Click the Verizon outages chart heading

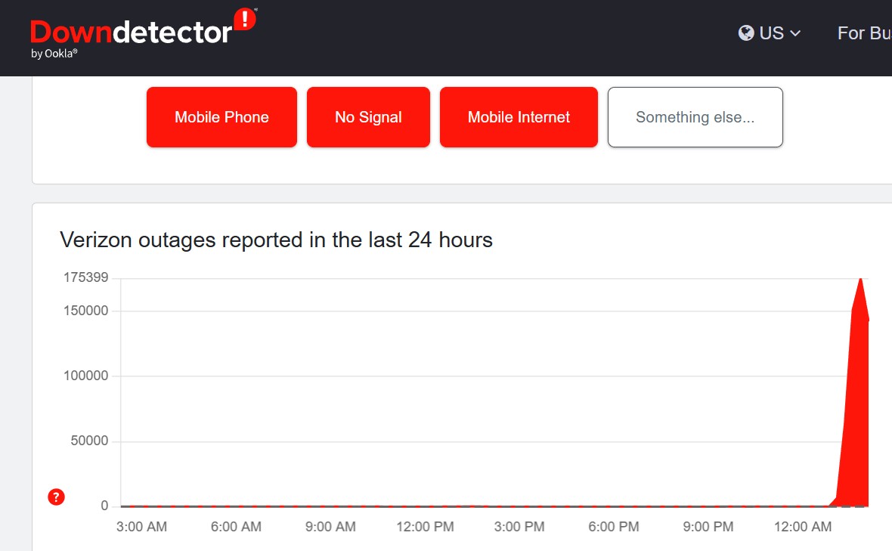tap(276, 240)
